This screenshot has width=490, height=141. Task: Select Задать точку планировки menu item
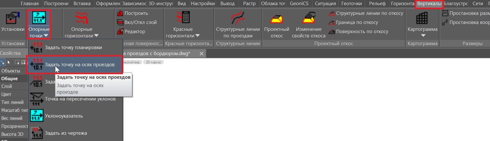[73, 48]
